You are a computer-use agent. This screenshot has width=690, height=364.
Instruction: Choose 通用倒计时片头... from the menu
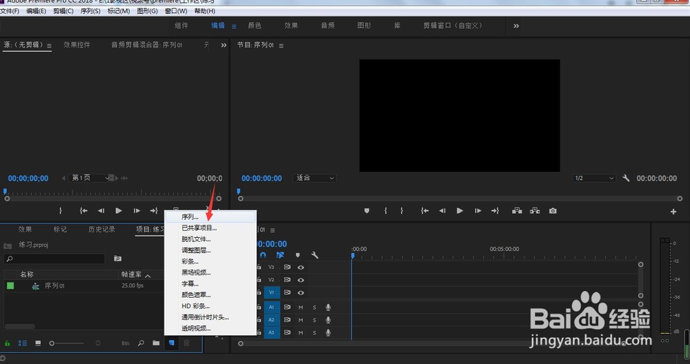pos(210,317)
